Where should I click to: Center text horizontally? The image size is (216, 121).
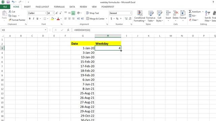tap(70, 18)
